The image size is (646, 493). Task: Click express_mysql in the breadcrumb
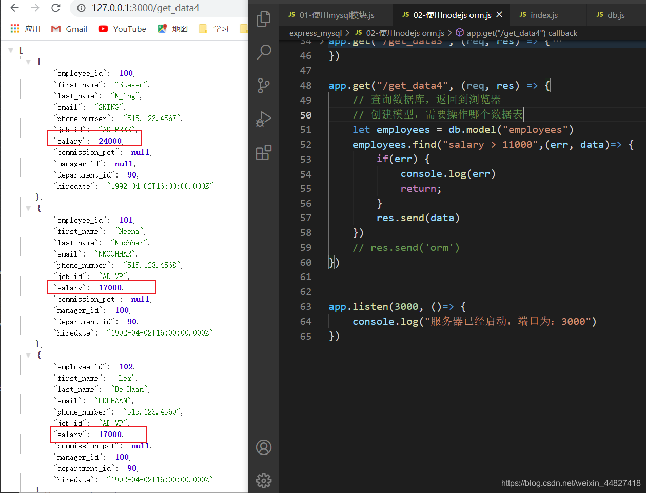(316, 33)
